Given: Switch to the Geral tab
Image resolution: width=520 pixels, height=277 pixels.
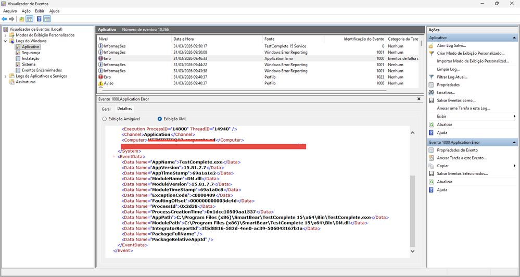Looking at the screenshot, I should 106,109.
